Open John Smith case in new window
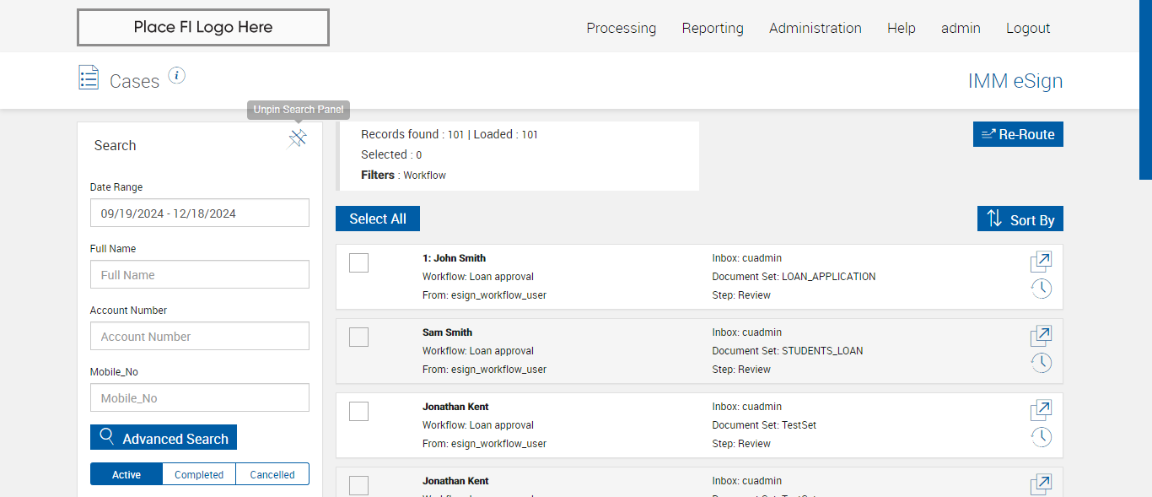The image size is (1152, 497). (1041, 262)
